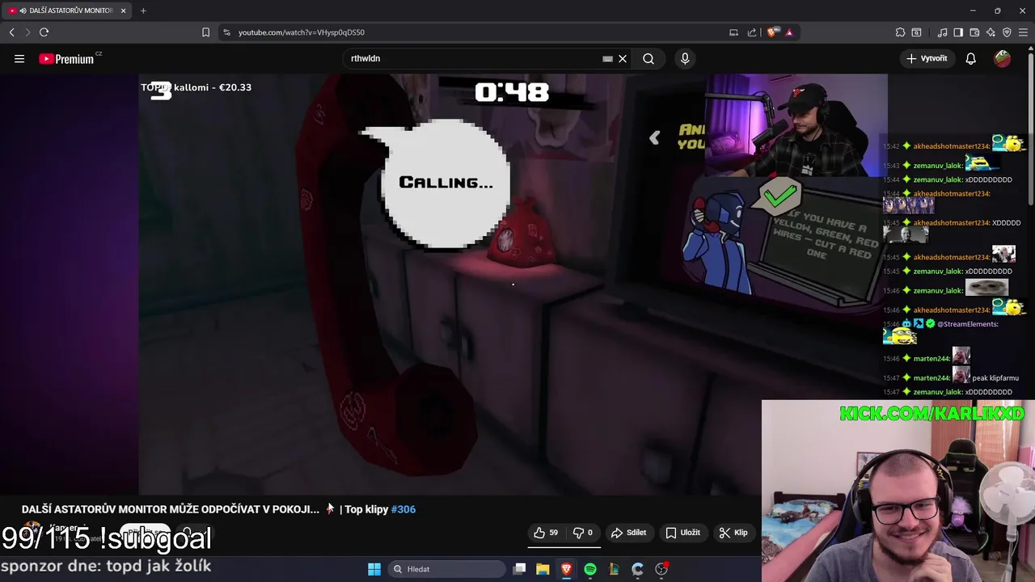Open YouTube guide hamburger menu
Viewport: 1035px width, 582px height.
click(x=19, y=58)
